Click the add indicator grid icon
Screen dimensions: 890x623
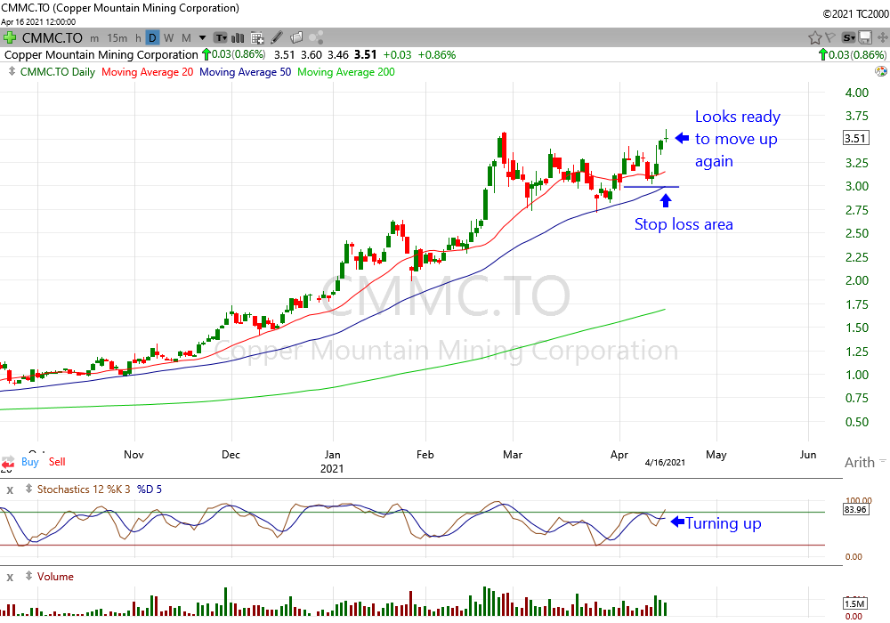pyautogui.click(x=257, y=38)
